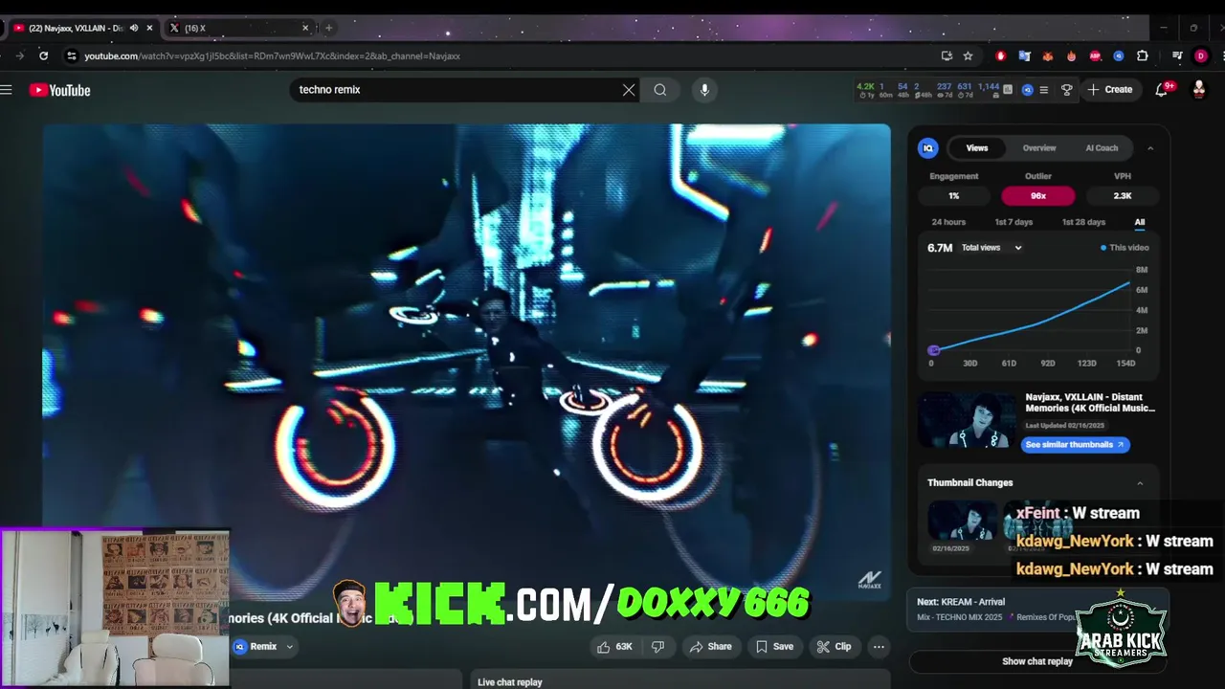Open the Chrome profile D avatar
1225x689 pixels.
[1200, 56]
